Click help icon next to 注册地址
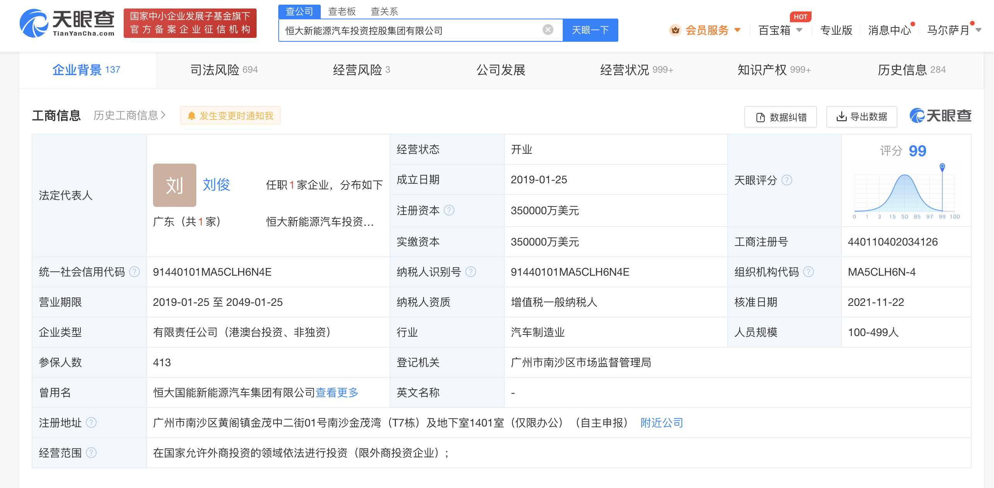 [x=91, y=422]
